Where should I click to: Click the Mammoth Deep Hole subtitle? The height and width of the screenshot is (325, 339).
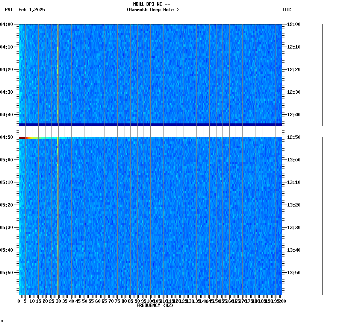click(153, 10)
